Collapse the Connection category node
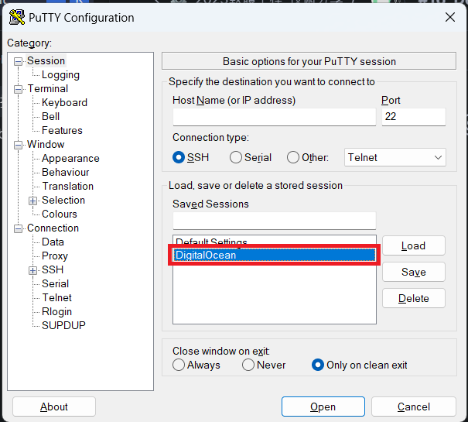 (x=19, y=228)
